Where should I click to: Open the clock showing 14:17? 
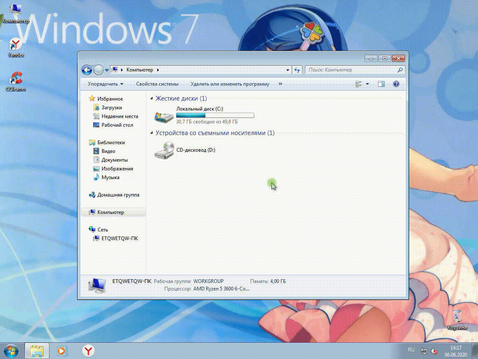point(456,351)
